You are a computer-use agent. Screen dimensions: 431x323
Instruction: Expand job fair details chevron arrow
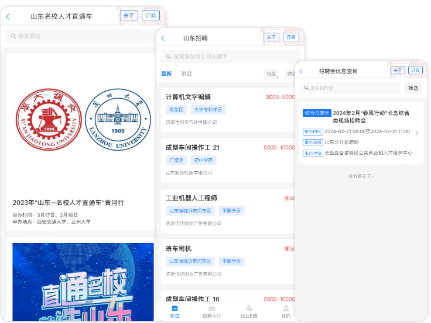(417, 133)
